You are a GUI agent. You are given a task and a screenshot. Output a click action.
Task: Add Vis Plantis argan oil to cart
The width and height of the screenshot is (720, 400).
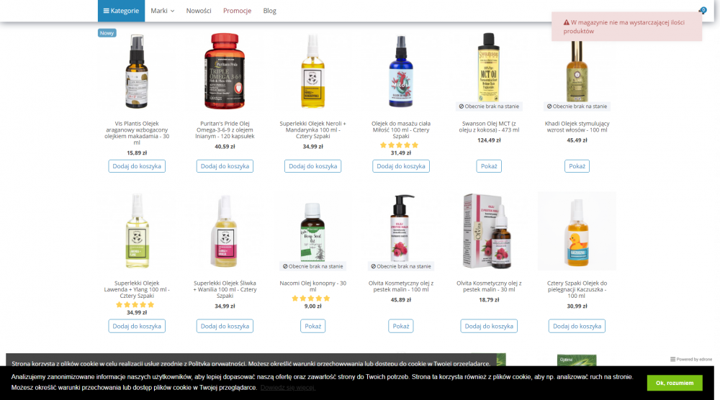(137, 166)
